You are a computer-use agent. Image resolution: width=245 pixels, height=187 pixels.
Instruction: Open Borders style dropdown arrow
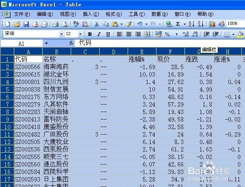(x=233, y=34)
